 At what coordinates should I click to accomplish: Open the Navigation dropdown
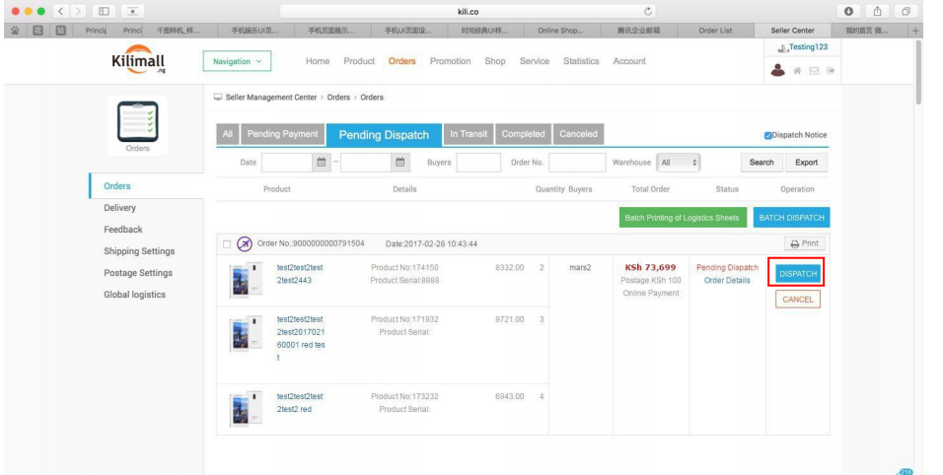pos(241,61)
